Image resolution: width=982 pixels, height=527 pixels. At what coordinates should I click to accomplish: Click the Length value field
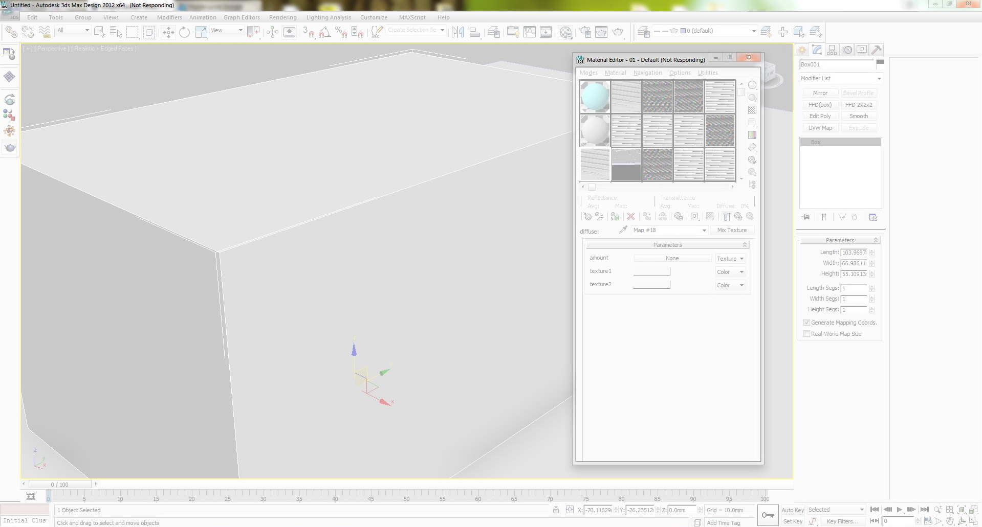point(854,253)
